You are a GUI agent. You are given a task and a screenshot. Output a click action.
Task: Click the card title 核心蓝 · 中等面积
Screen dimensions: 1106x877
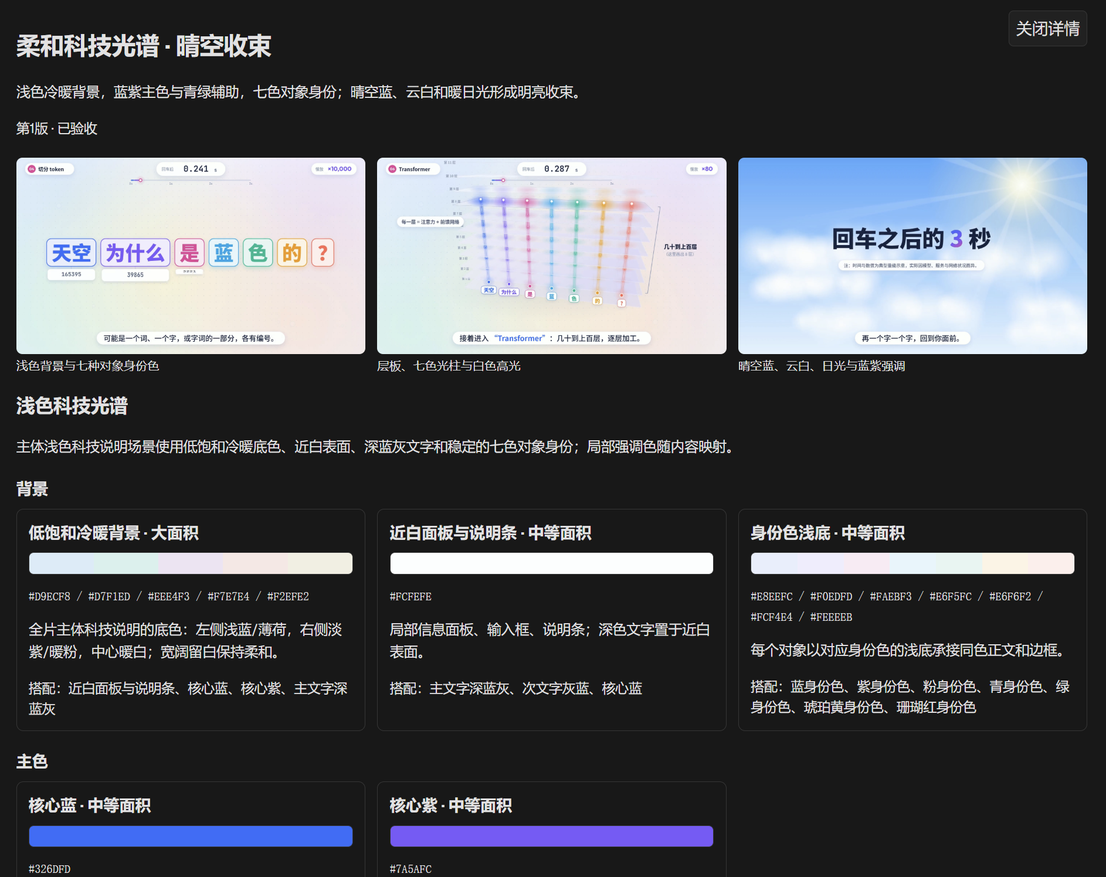pyautogui.click(x=90, y=805)
